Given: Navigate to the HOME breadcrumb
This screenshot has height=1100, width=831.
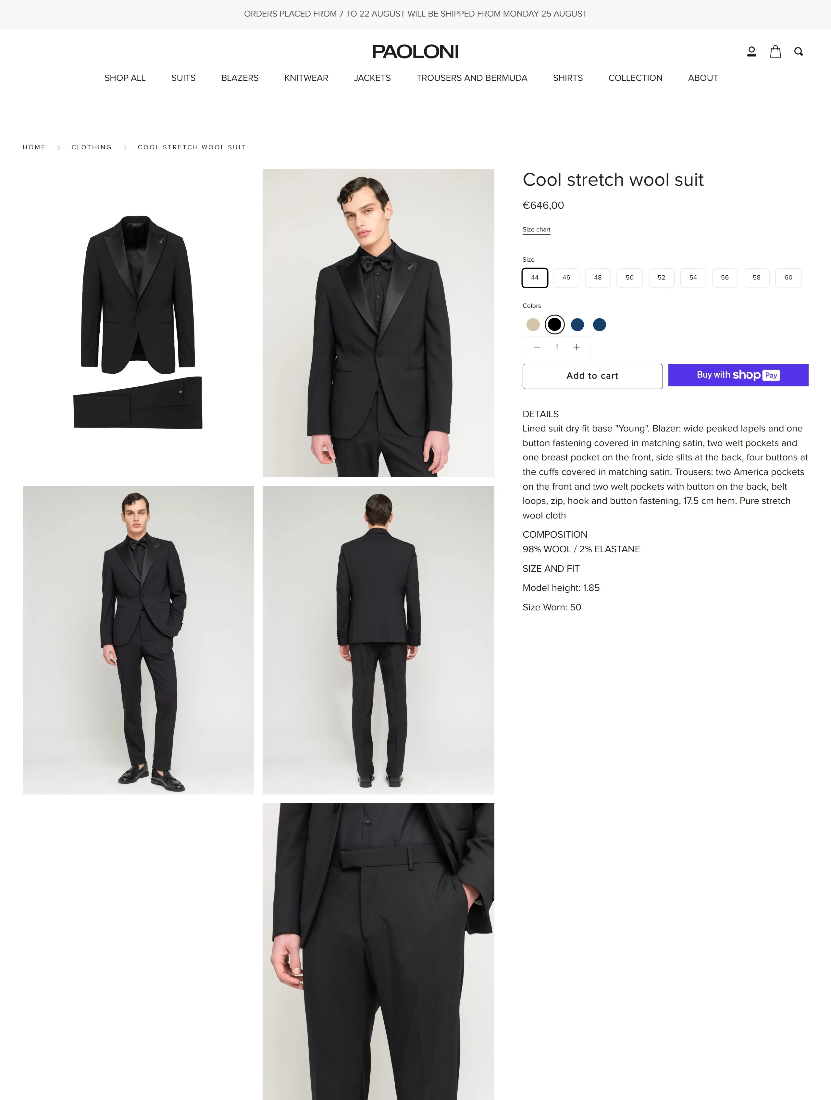Looking at the screenshot, I should tap(34, 147).
